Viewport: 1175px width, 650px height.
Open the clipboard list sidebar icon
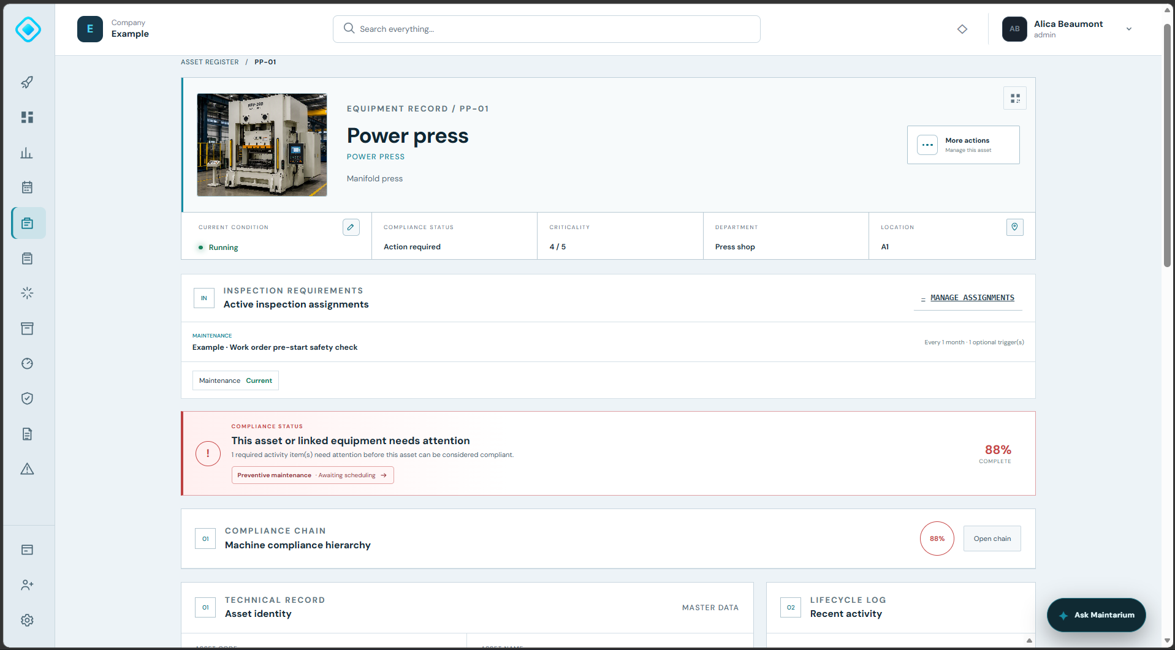click(x=27, y=259)
